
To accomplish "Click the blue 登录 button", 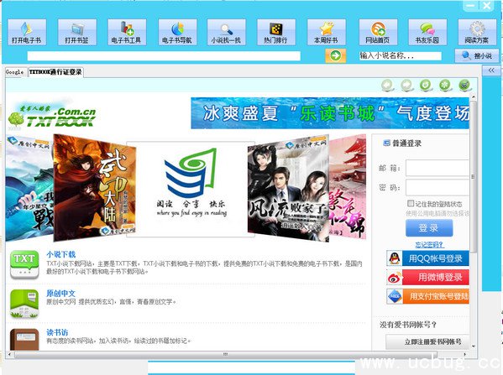I will 429,228.
